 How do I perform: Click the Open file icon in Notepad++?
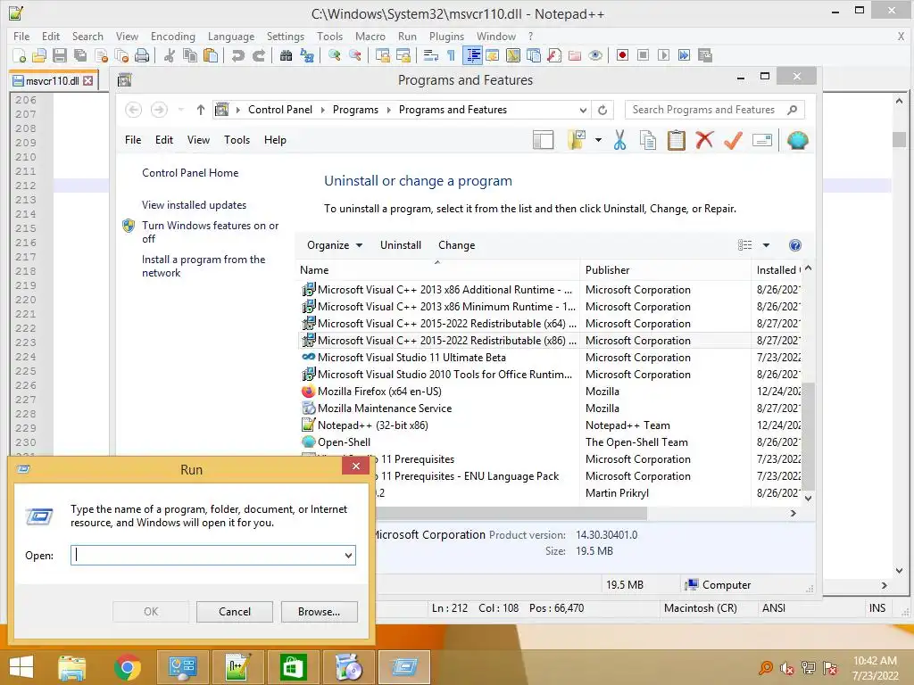(39, 55)
